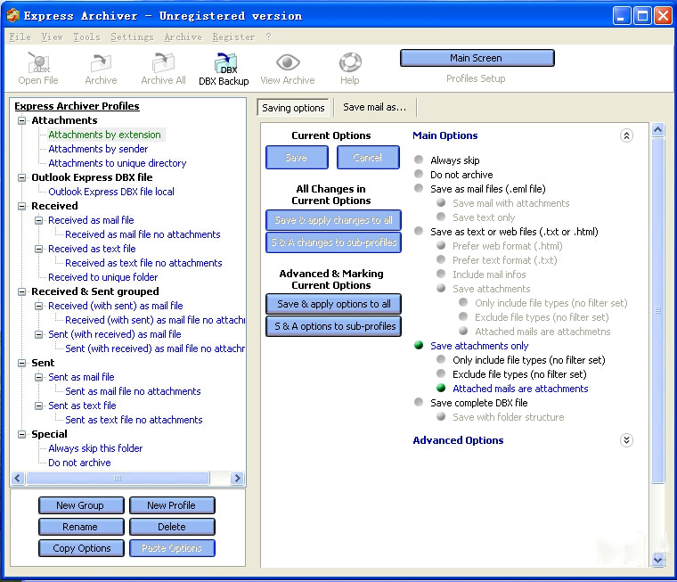Image resolution: width=677 pixels, height=582 pixels.
Task: Click the Profiles Setup label
Action: [x=476, y=78]
